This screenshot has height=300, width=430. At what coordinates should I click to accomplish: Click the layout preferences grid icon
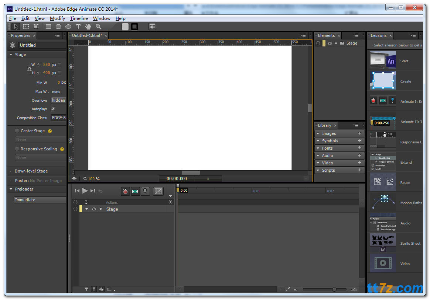pos(152,27)
